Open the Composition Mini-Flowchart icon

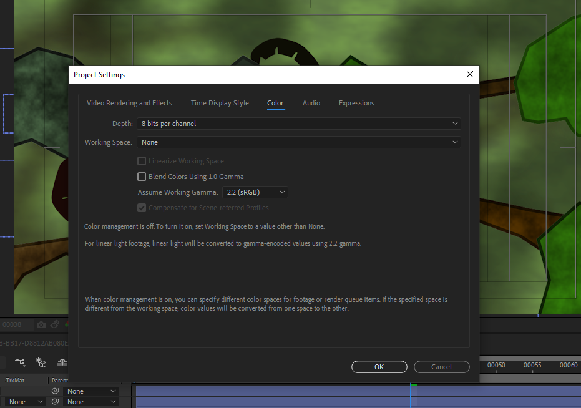20,362
